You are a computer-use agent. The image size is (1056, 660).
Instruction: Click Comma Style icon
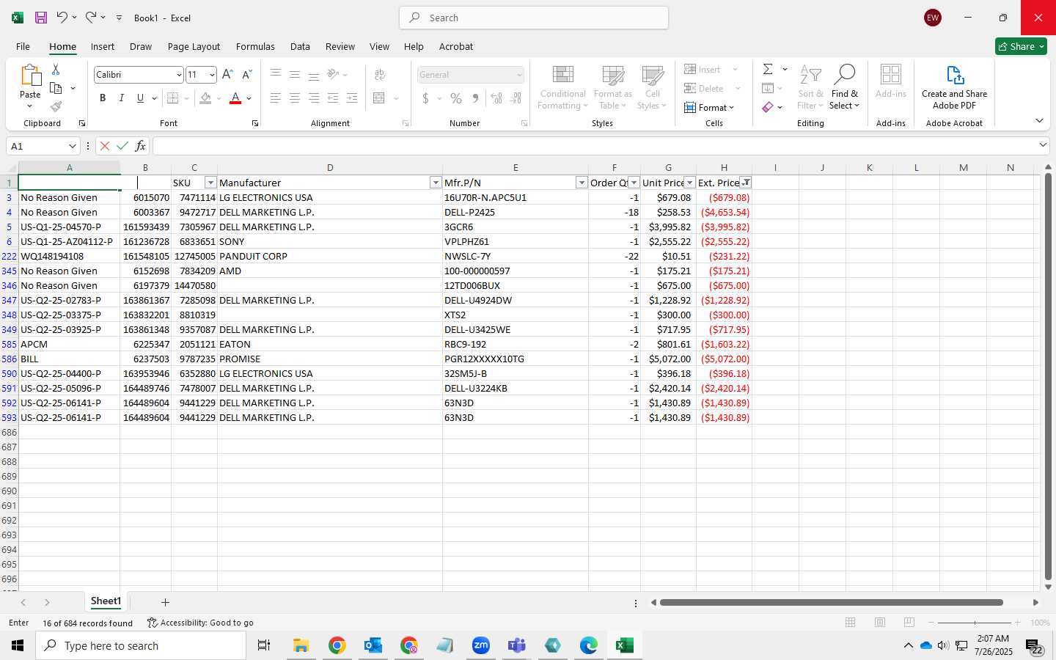(475, 98)
